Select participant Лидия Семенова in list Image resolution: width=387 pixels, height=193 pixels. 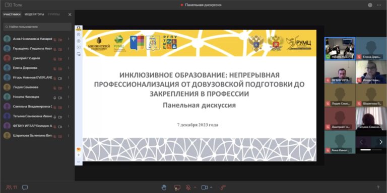(37, 87)
